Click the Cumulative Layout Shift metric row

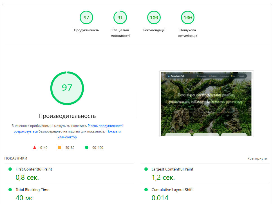(172, 190)
